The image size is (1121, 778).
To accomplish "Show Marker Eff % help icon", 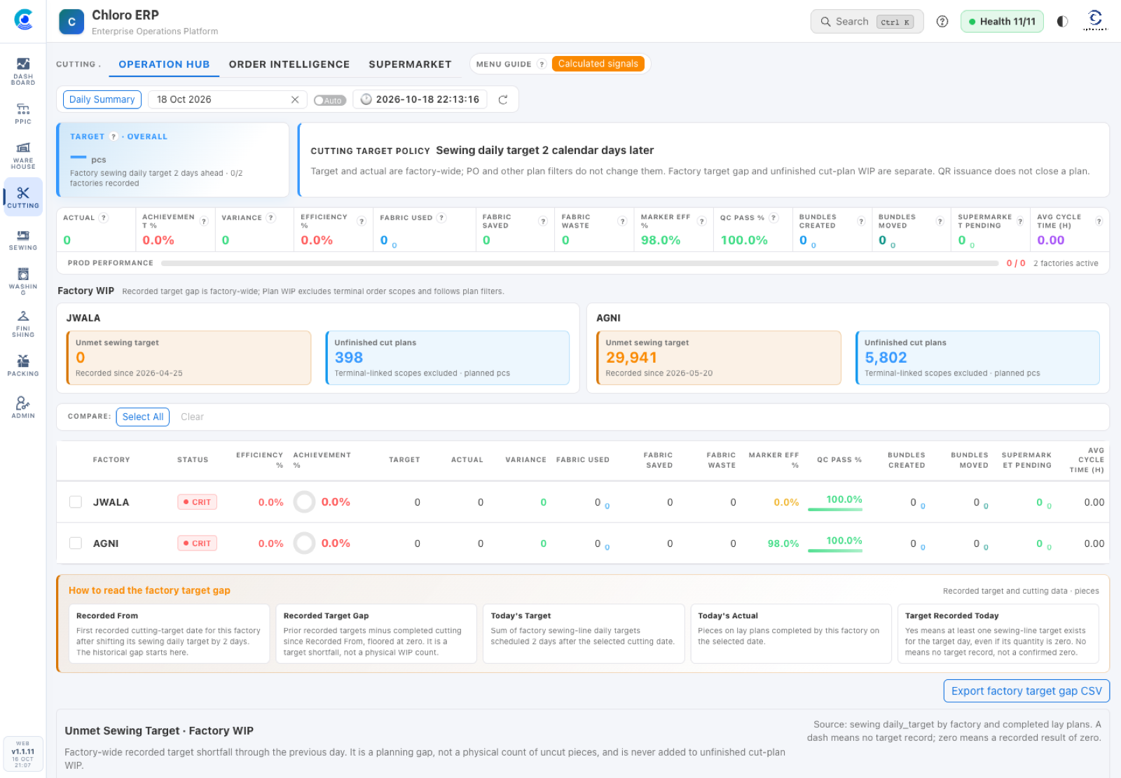I will point(701,221).
